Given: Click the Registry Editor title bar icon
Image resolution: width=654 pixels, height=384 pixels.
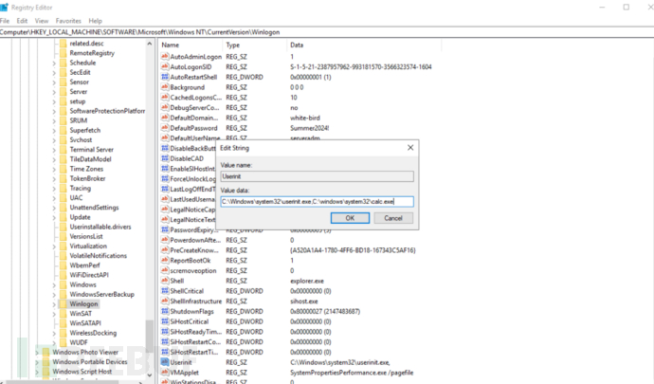Looking at the screenshot, I should coord(4,7).
